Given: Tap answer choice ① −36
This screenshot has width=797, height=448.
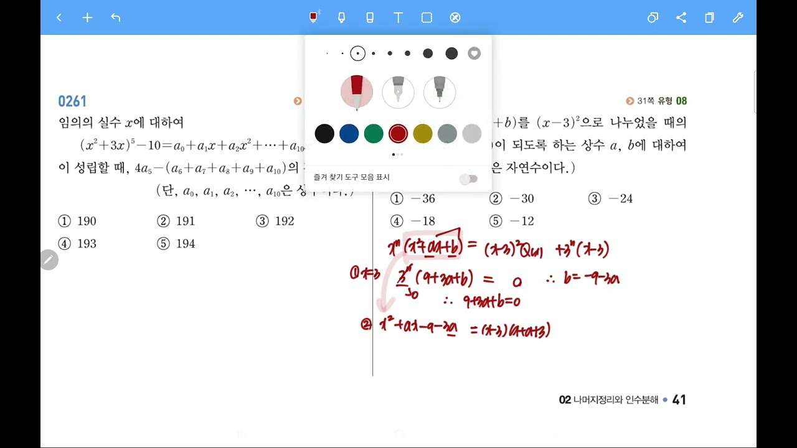Looking at the screenshot, I should coord(413,199).
